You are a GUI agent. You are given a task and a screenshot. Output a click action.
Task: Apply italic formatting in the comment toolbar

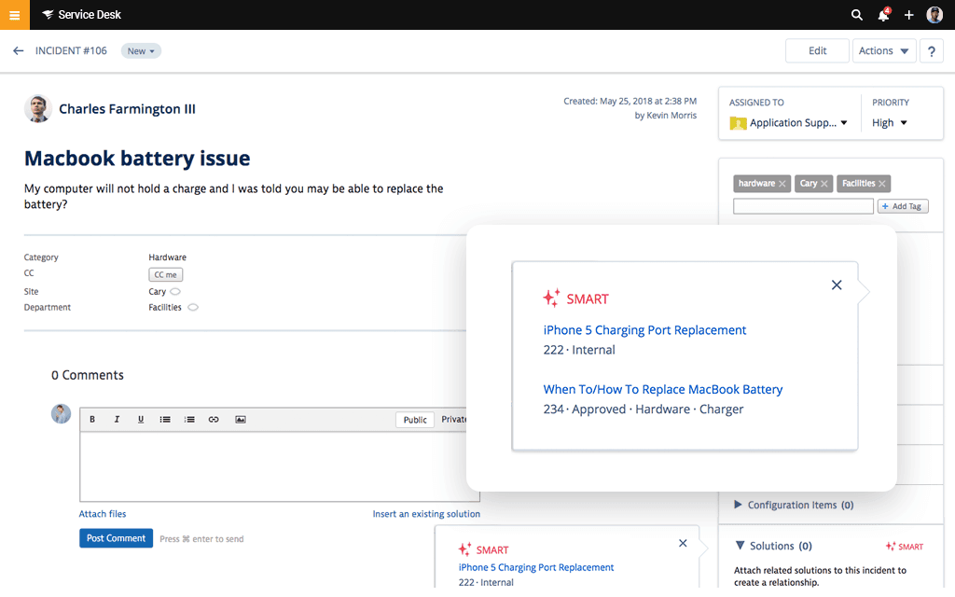point(117,419)
